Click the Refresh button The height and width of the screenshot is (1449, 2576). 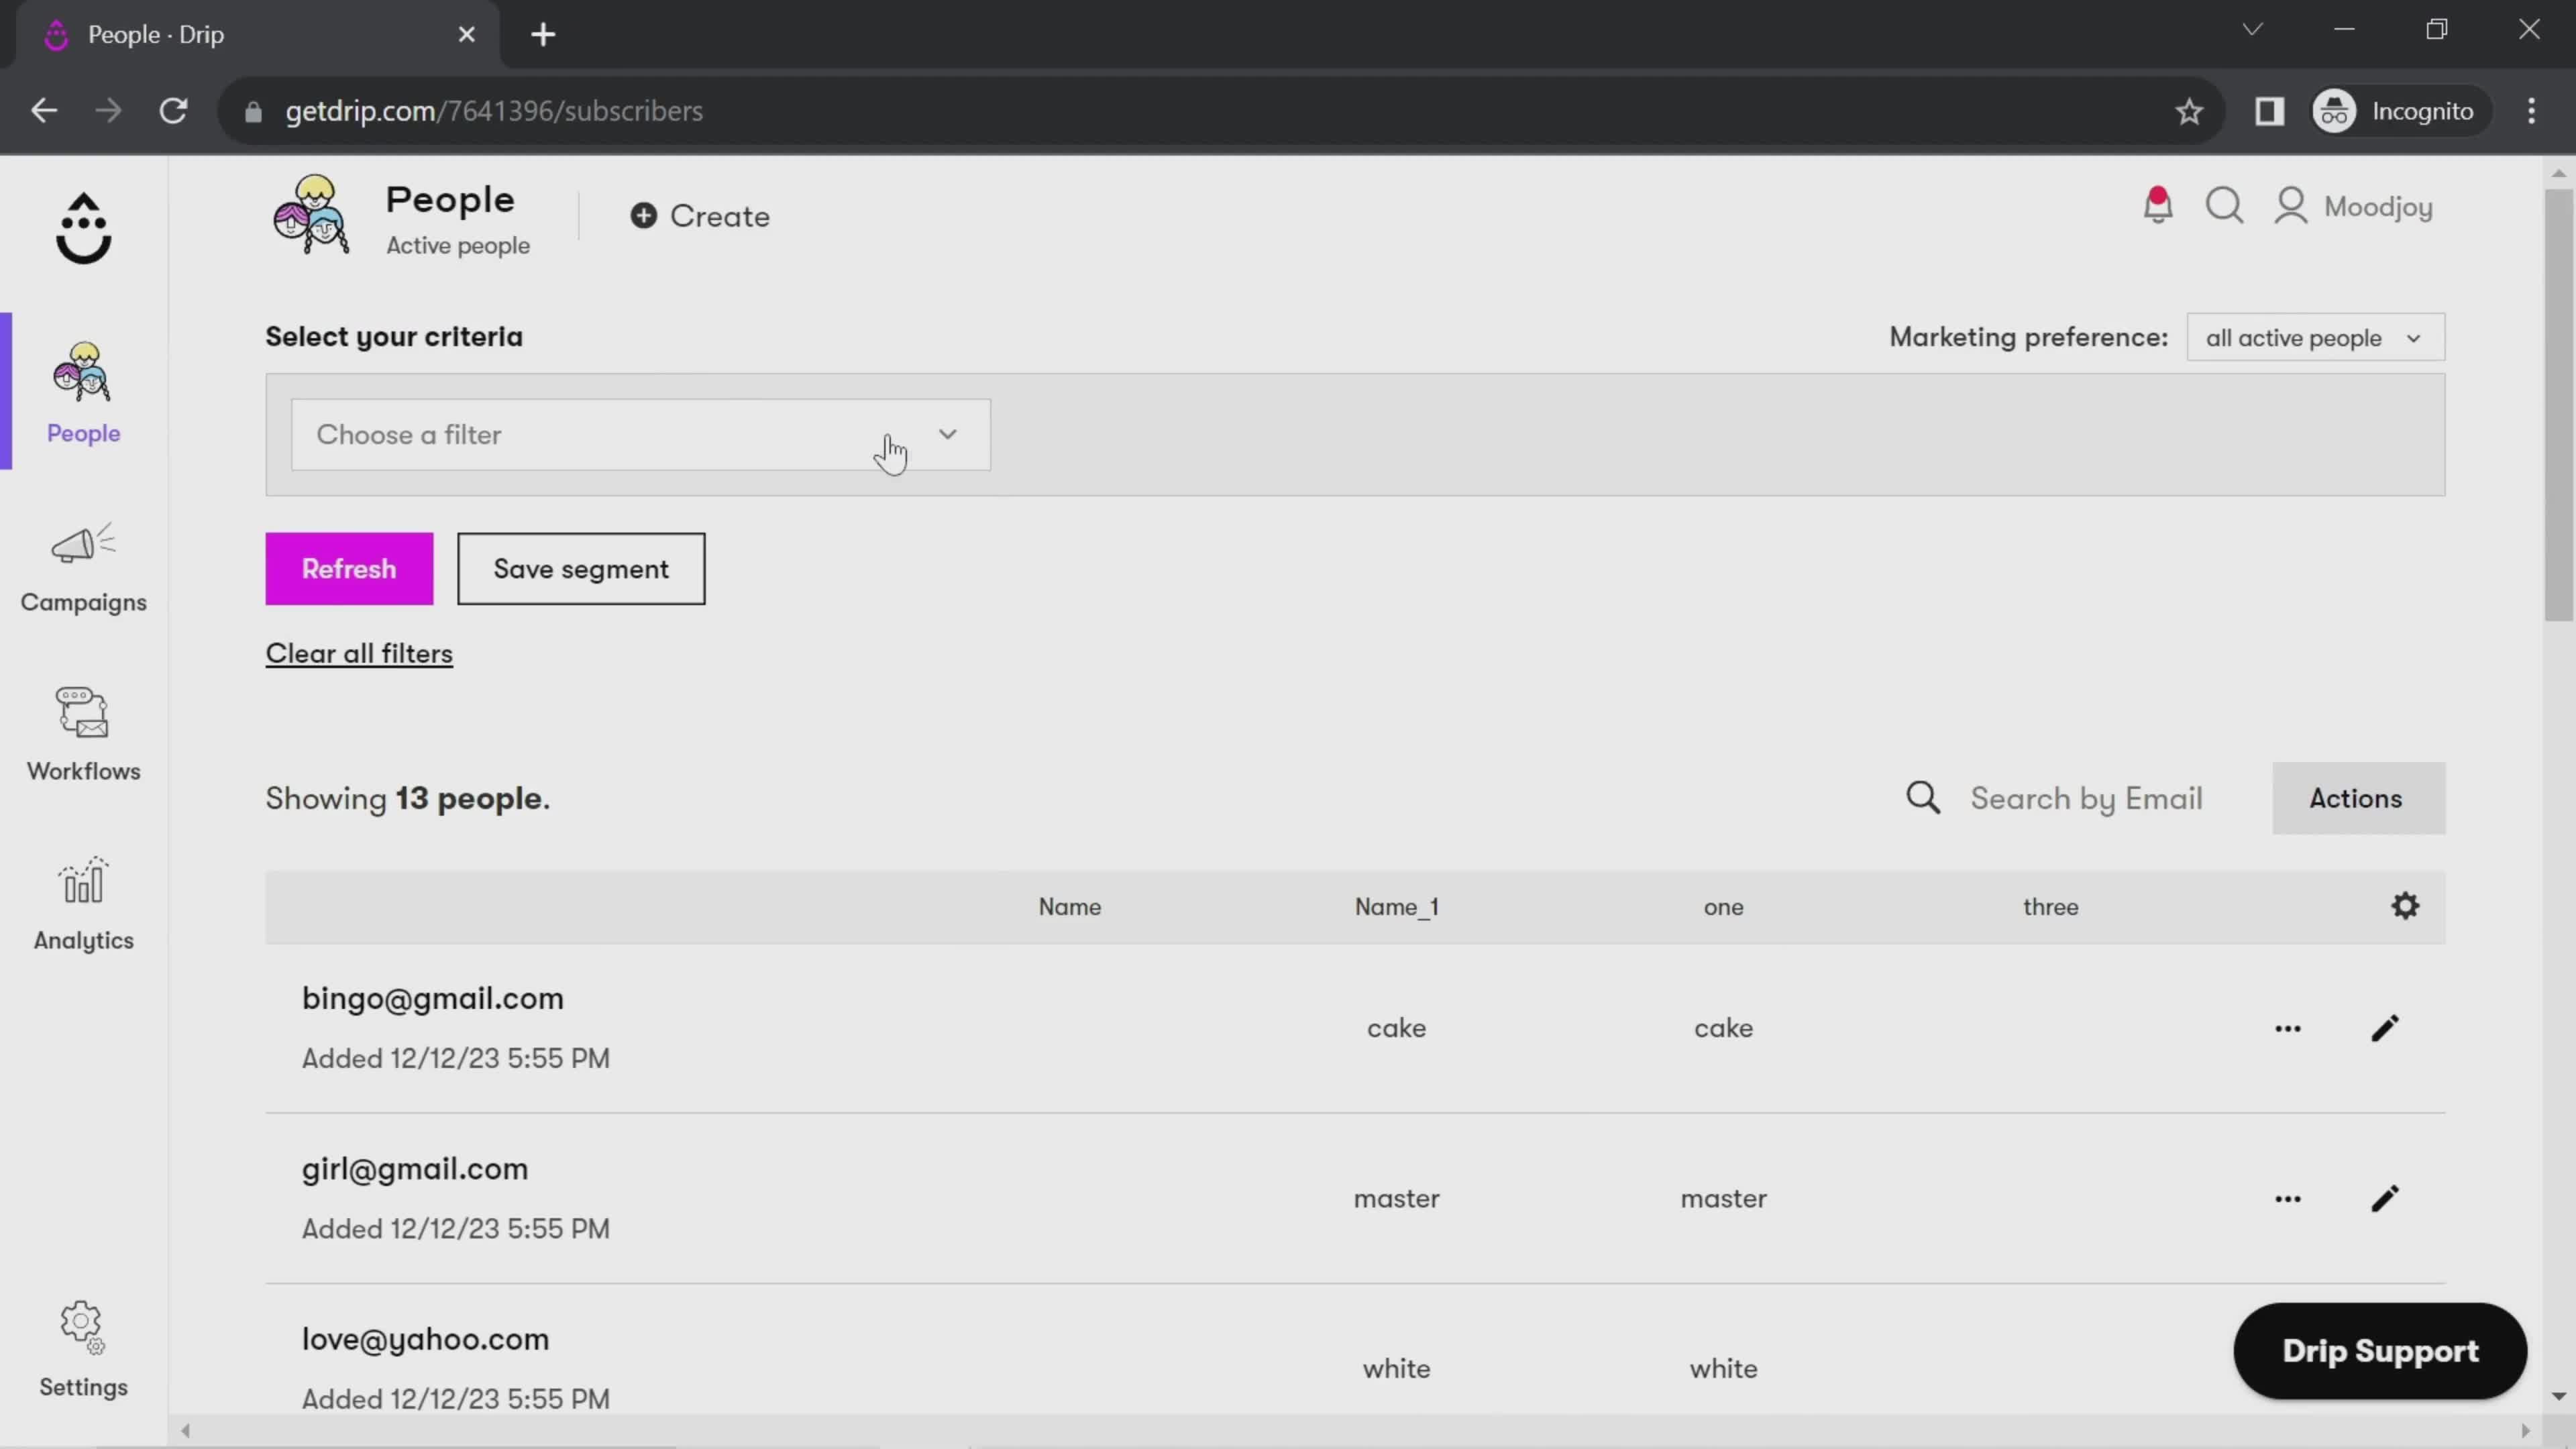pyautogui.click(x=349, y=568)
